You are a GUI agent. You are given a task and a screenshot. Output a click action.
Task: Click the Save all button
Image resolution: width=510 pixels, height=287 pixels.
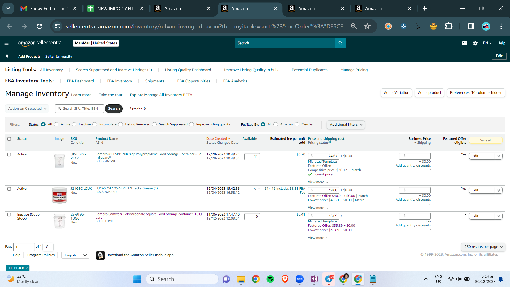point(486,140)
